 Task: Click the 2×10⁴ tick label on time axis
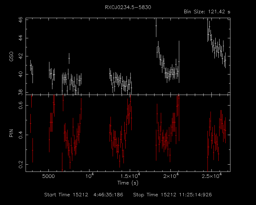[171, 176]
